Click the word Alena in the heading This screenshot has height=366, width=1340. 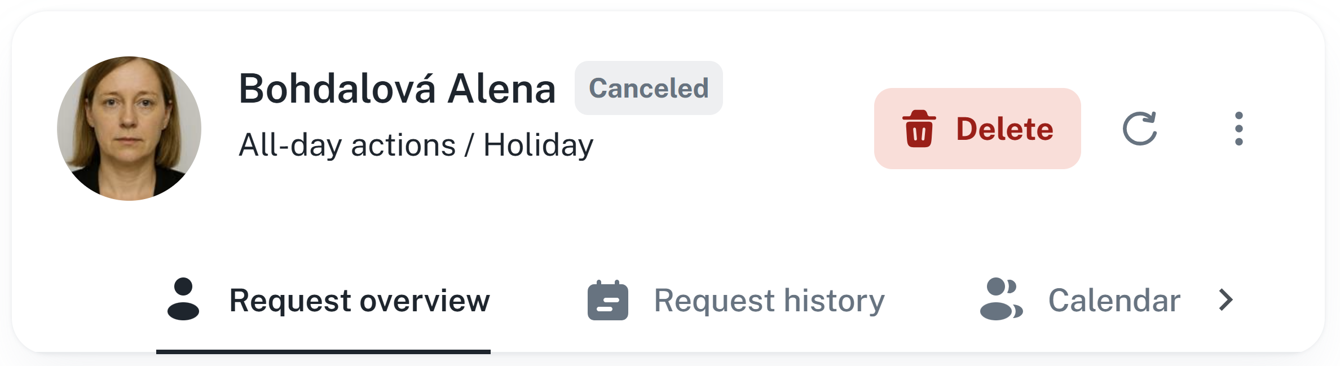tap(501, 89)
